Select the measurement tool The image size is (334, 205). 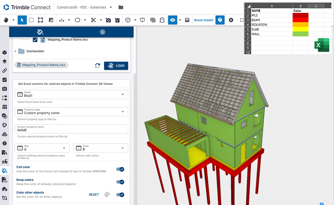tap(61, 20)
